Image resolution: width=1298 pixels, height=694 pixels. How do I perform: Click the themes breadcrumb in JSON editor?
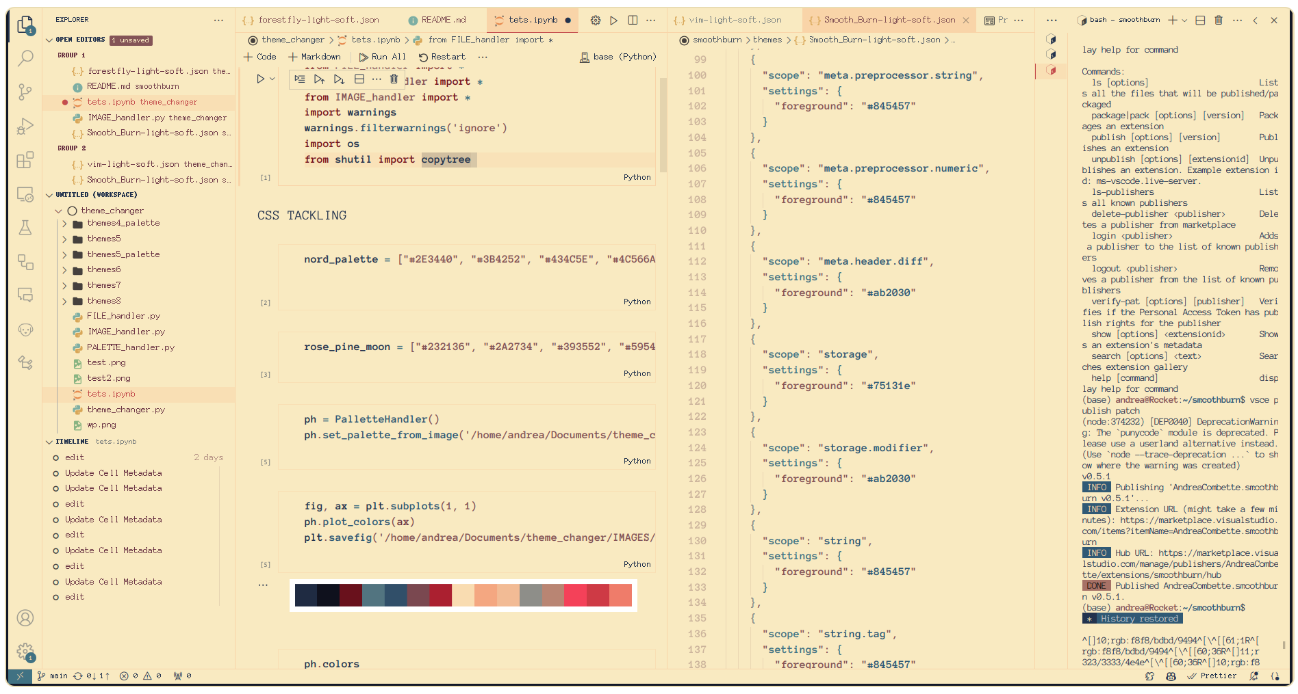point(767,40)
